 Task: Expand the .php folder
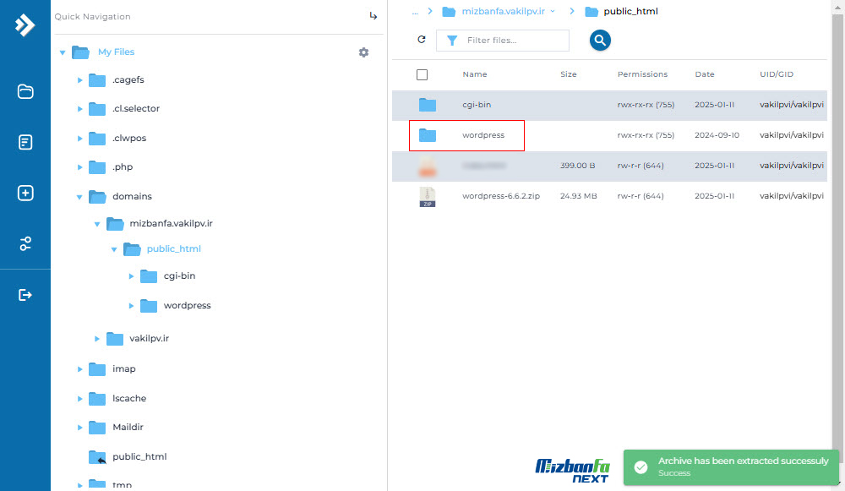pyautogui.click(x=79, y=167)
